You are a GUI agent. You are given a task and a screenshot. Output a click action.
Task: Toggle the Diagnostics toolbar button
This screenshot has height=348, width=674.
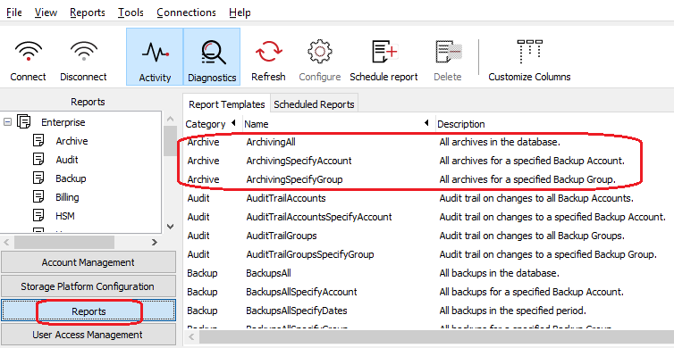(212, 56)
